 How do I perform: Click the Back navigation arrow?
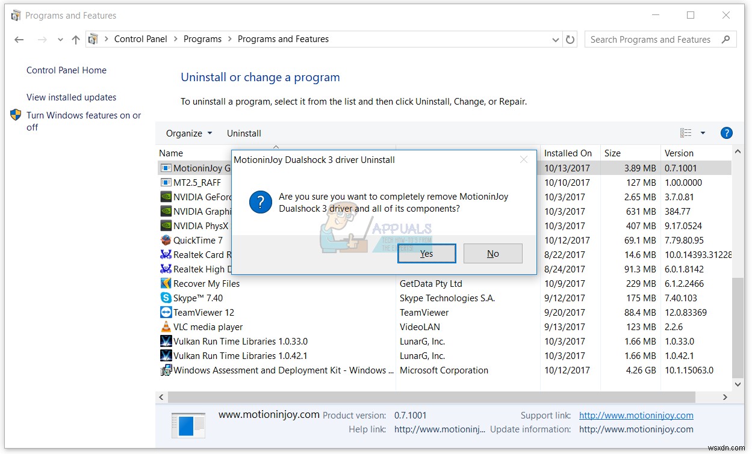pyautogui.click(x=19, y=40)
